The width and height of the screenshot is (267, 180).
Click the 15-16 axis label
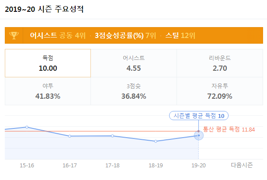tap(27, 165)
